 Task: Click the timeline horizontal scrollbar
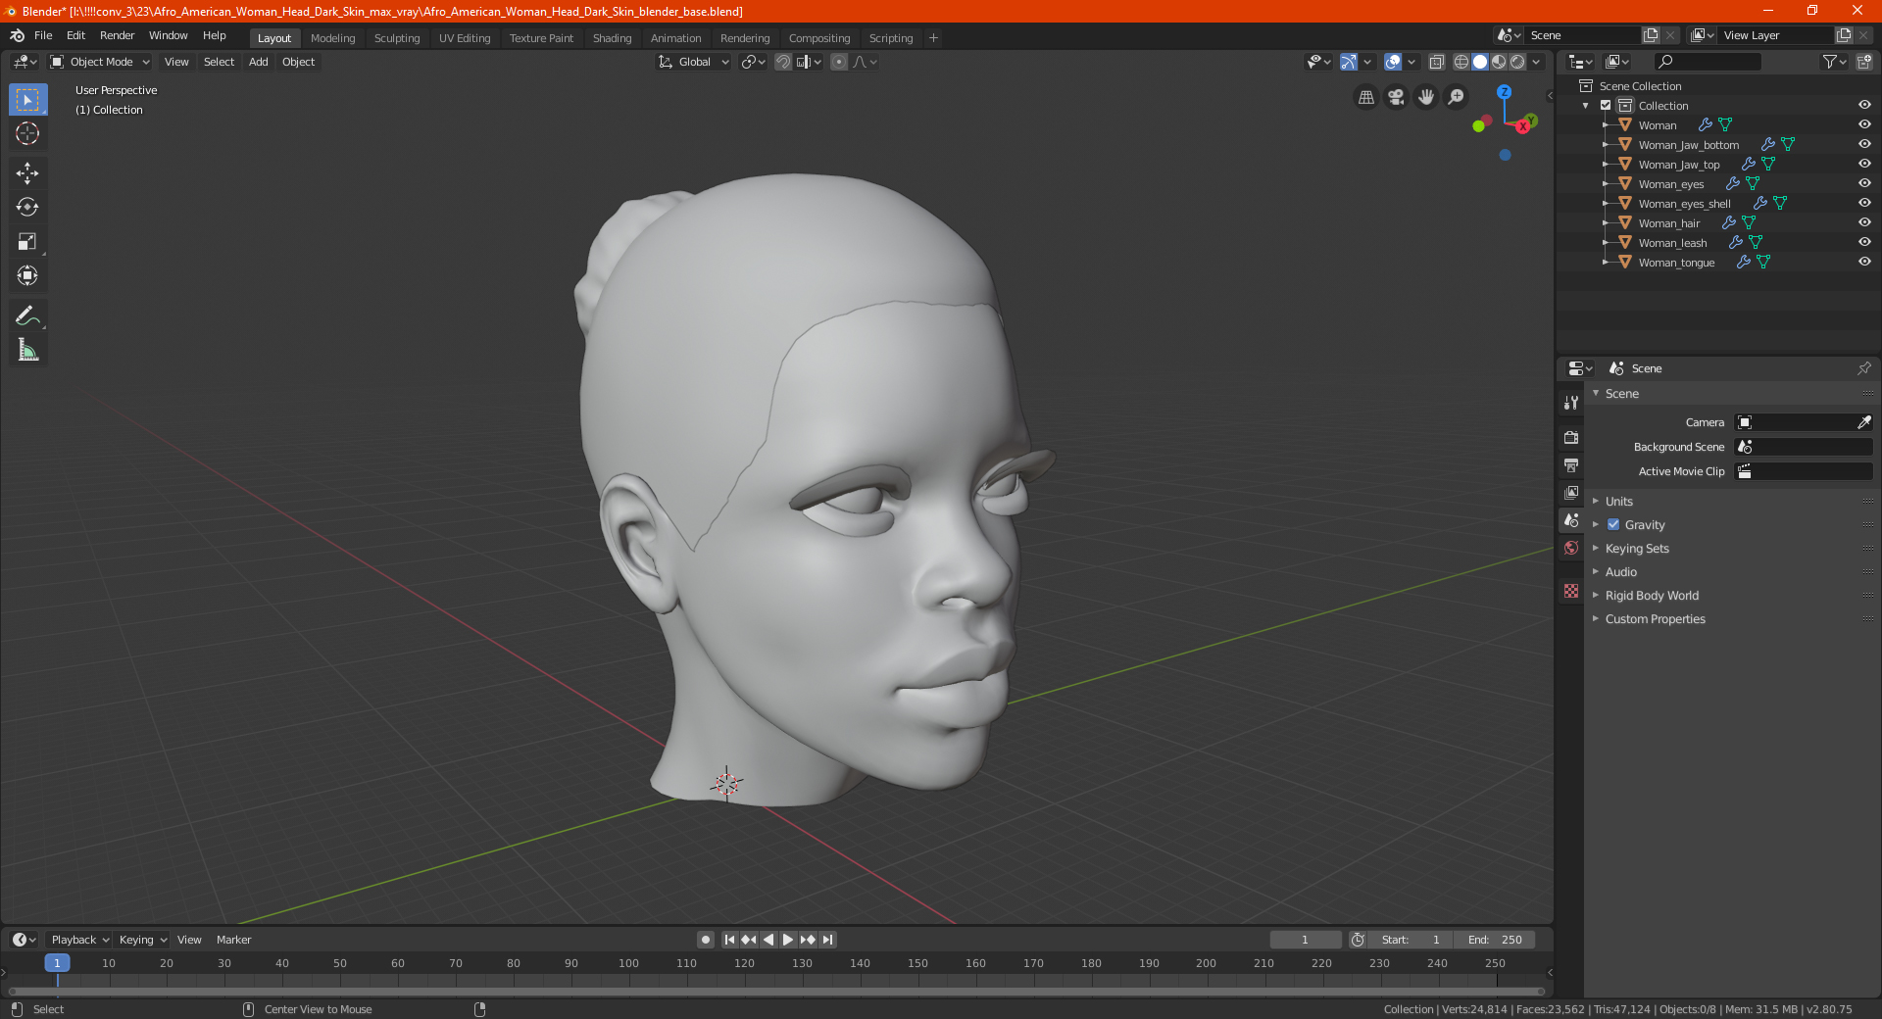tap(776, 992)
